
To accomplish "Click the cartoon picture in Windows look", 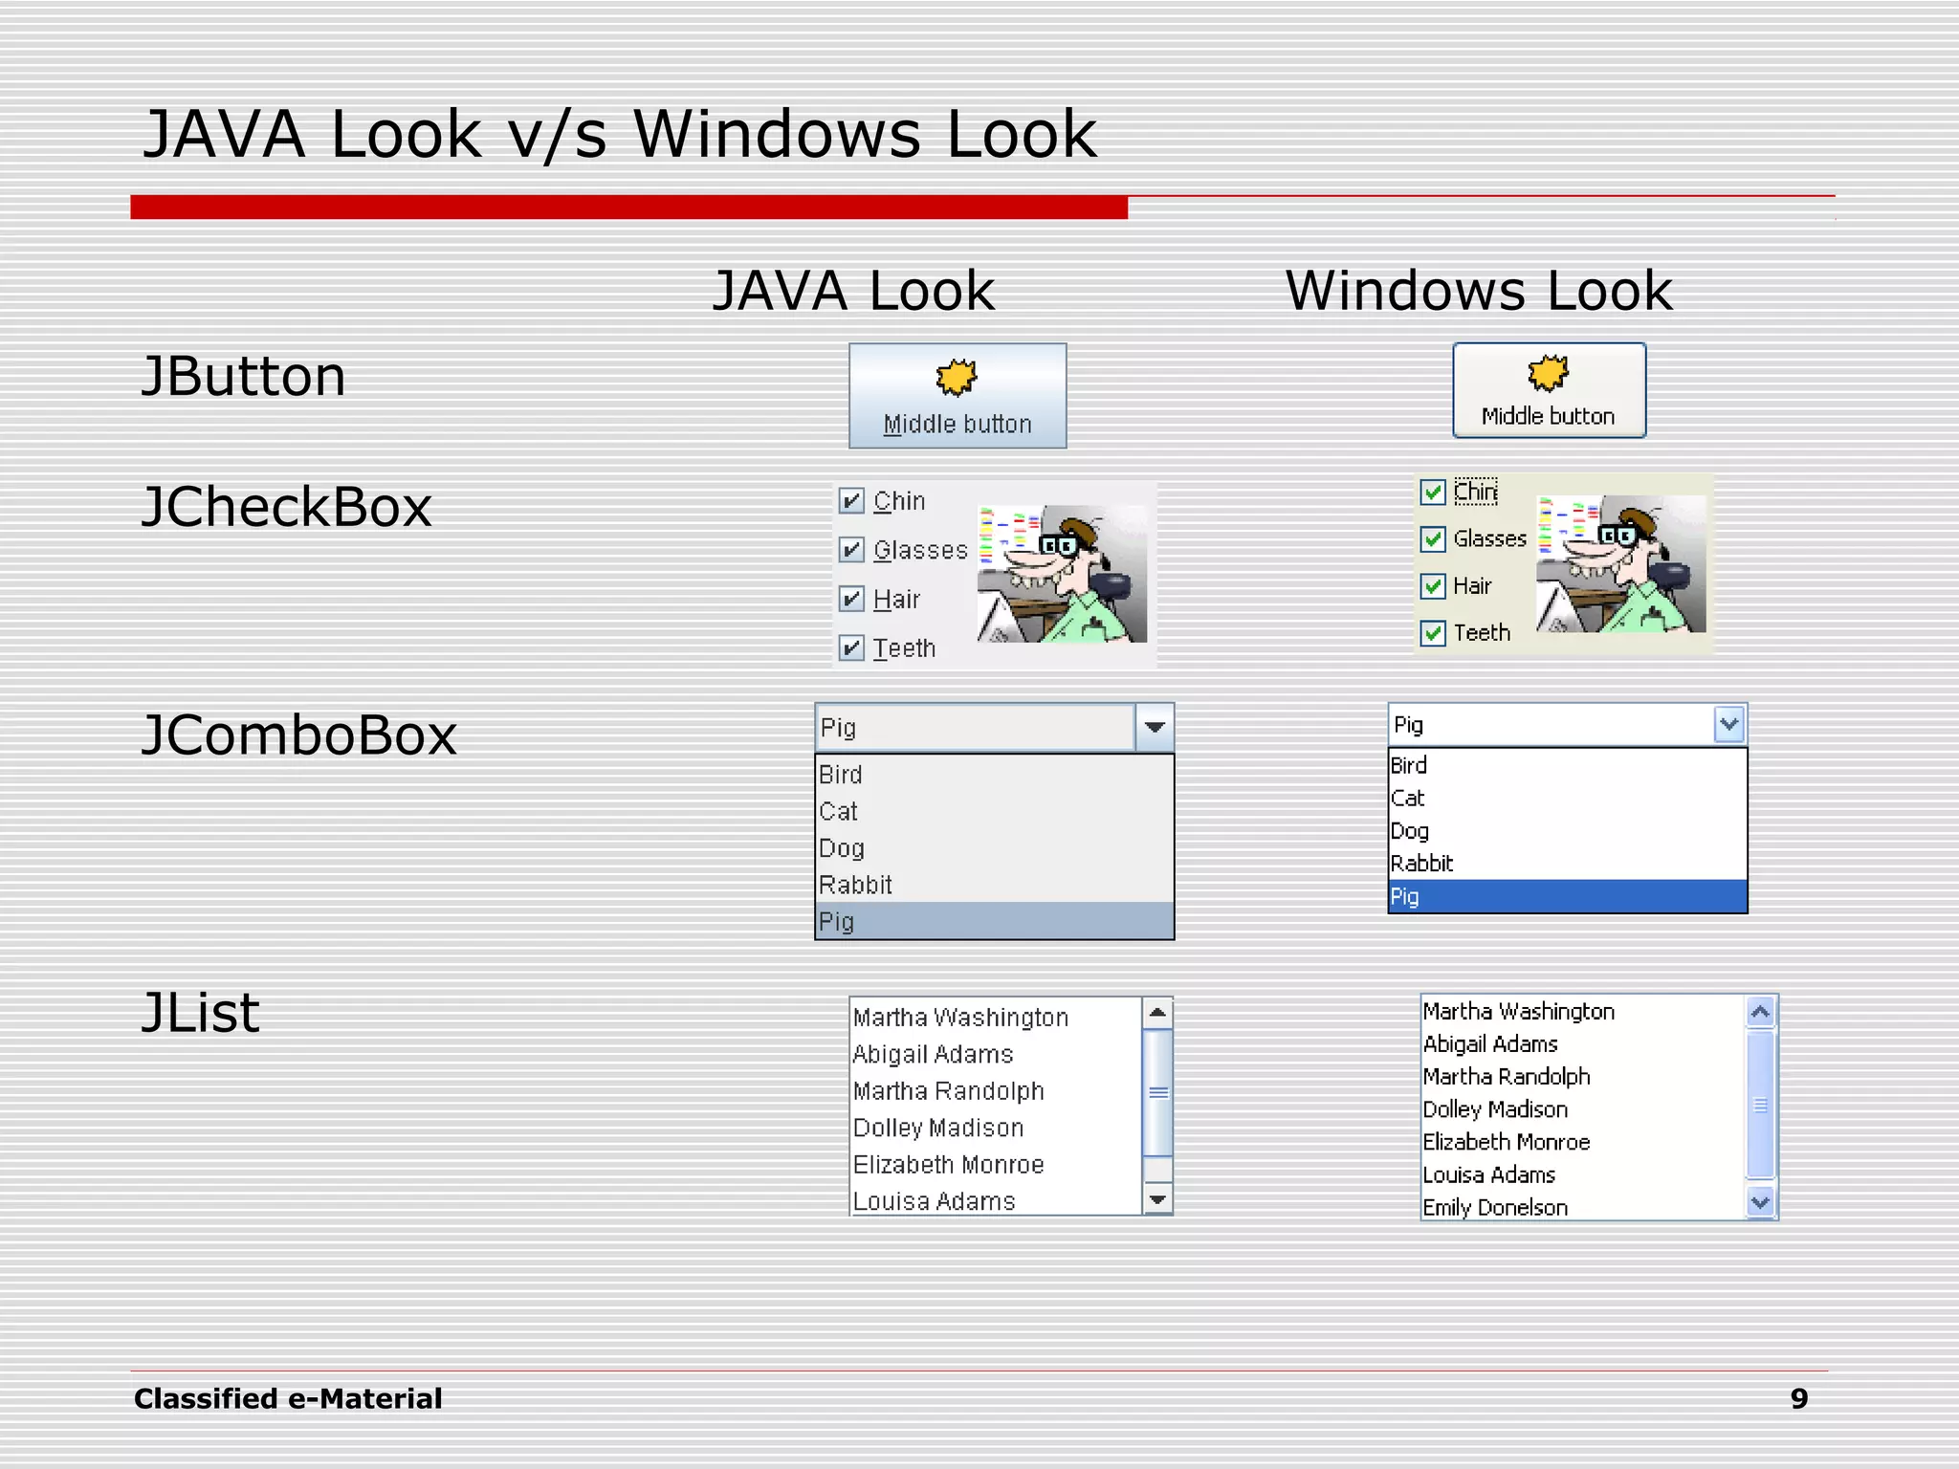I will pyautogui.click(x=1621, y=564).
